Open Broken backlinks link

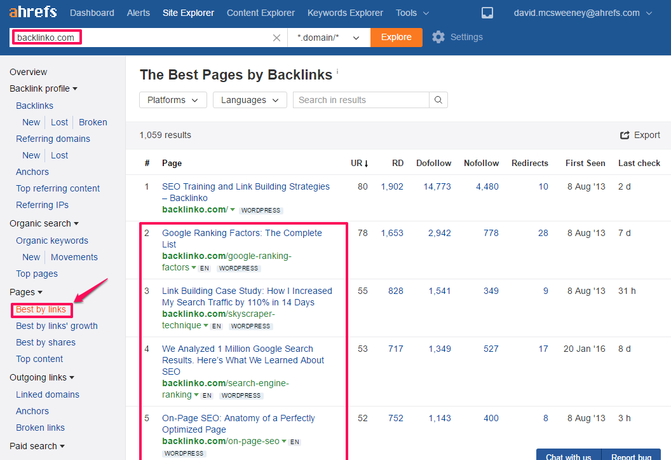point(93,123)
